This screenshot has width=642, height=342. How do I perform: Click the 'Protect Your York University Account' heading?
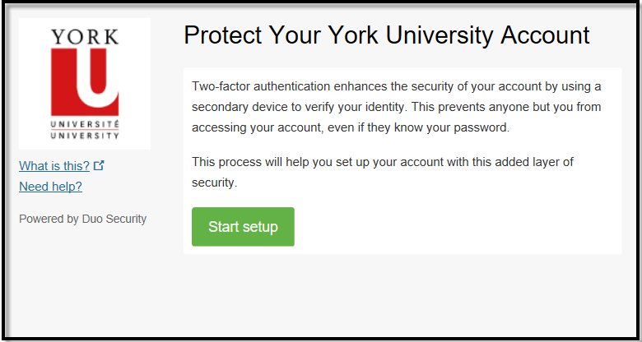point(387,35)
